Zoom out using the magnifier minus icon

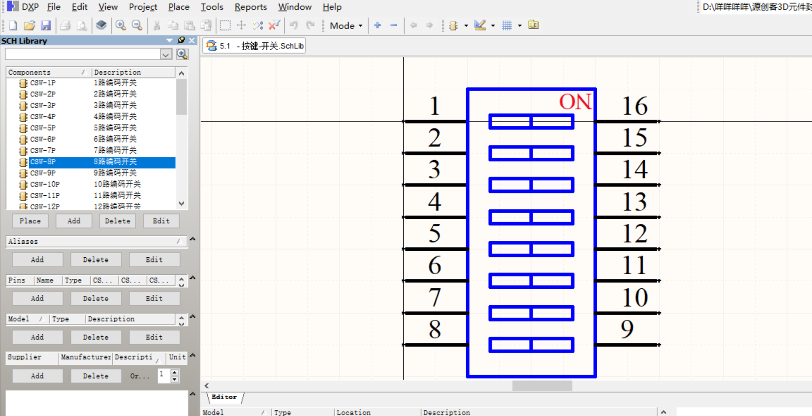[x=137, y=25]
